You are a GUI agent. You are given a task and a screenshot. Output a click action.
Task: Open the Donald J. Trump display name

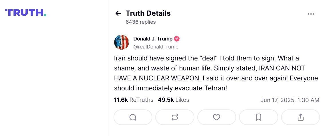[x=153, y=39]
